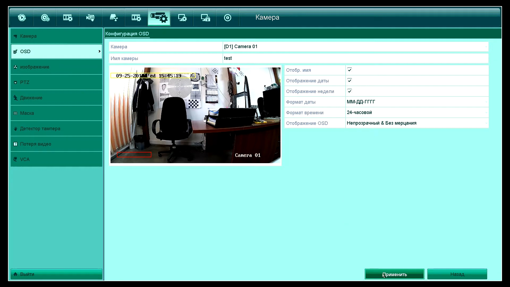
Task: Open HDD storage management icon
Action: click(114, 18)
